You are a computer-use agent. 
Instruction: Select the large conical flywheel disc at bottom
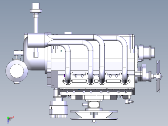point(94,115)
